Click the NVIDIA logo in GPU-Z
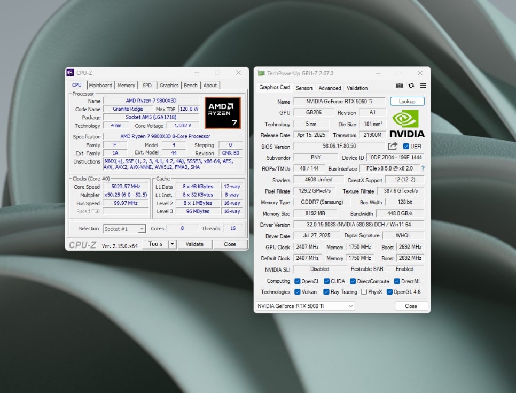Viewport: 516px width, 393px height. click(407, 124)
